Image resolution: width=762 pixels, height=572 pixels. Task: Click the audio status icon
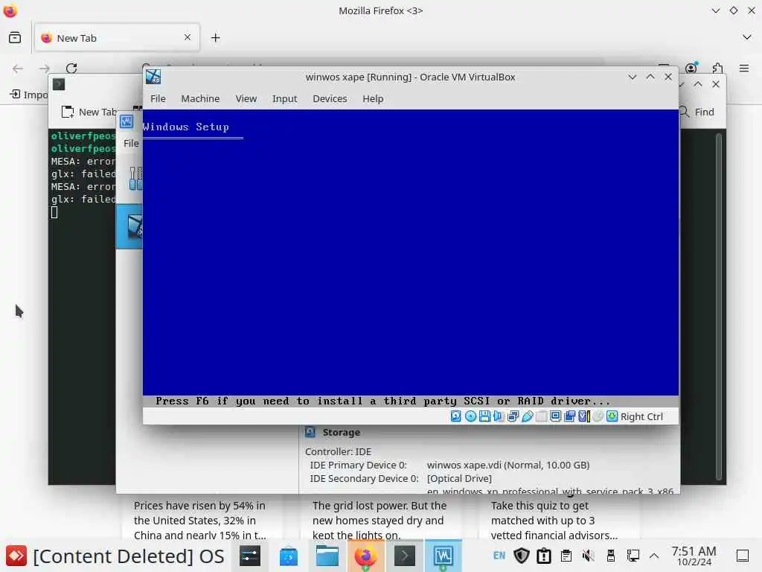click(499, 416)
